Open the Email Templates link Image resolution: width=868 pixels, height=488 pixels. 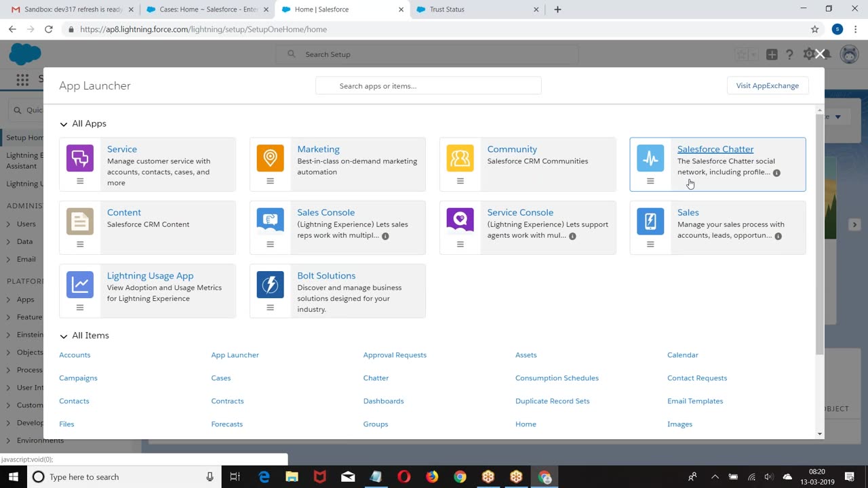click(x=695, y=401)
